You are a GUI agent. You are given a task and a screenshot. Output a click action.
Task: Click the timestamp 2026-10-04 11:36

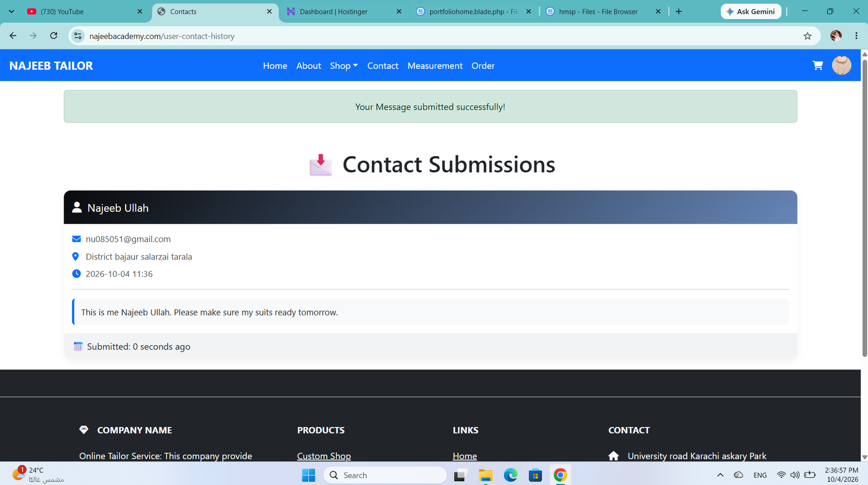119,274
